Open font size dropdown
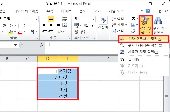 click(x=37, y=19)
